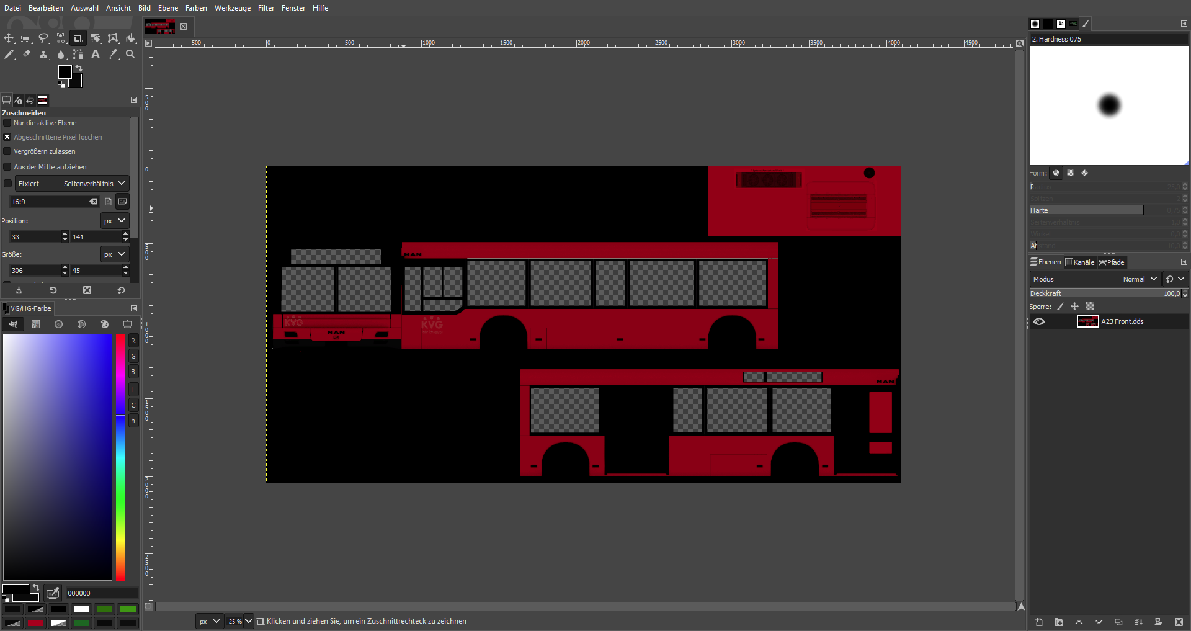1191x631 pixels.
Task: Select the Free Select lasso tool
Action: click(x=43, y=38)
